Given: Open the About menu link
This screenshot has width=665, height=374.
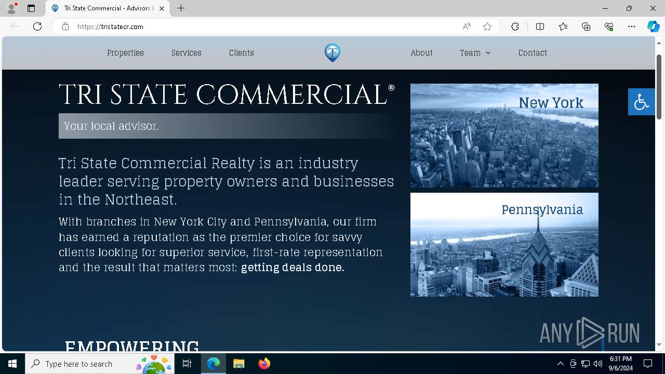Looking at the screenshot, I should 421,53.
